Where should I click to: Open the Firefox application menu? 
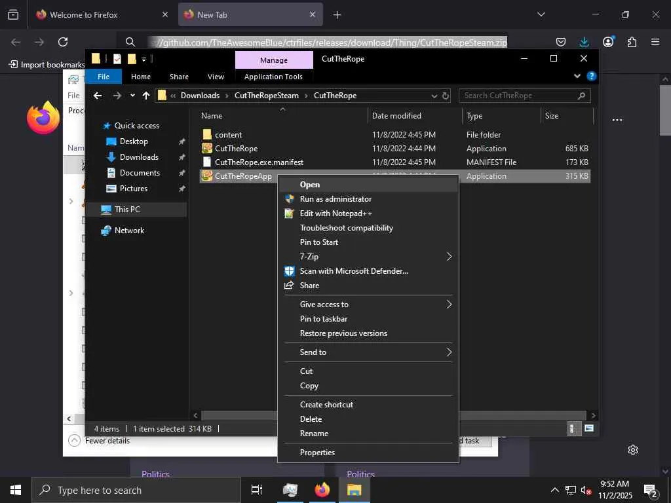pyautogui.click(x=655, y=42)
